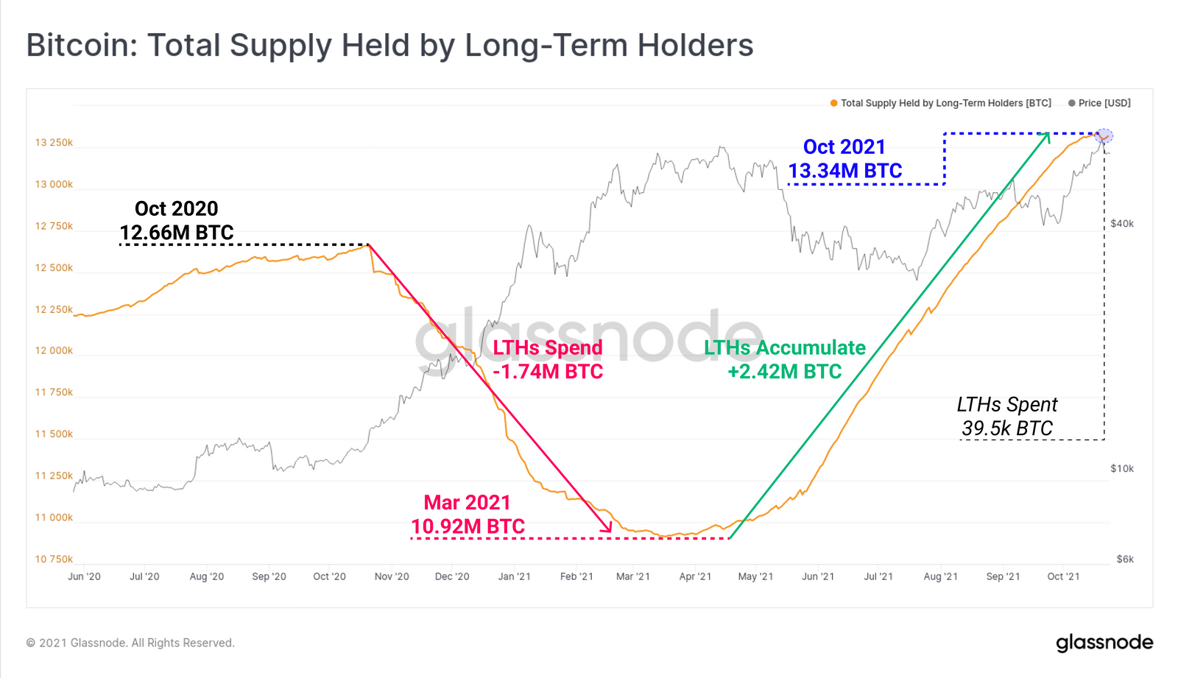Click the 13 250k y-axis tick label
Image resolution: width=1178 pixels, height=678 pixels.
54,143
